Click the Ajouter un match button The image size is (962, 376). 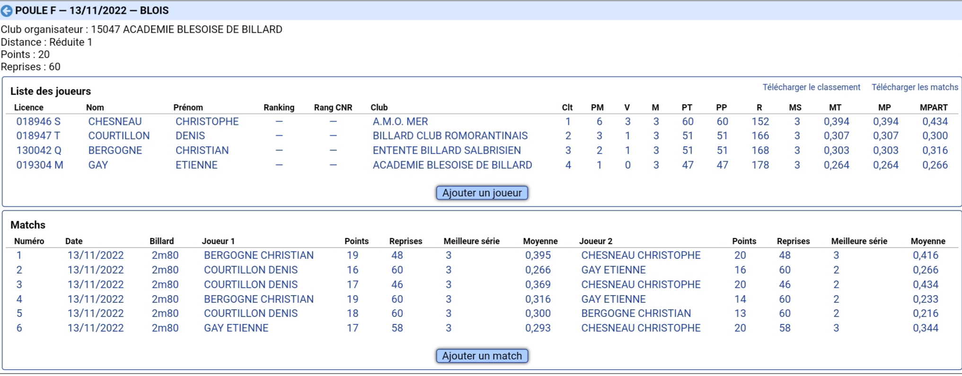coord(482,356)
